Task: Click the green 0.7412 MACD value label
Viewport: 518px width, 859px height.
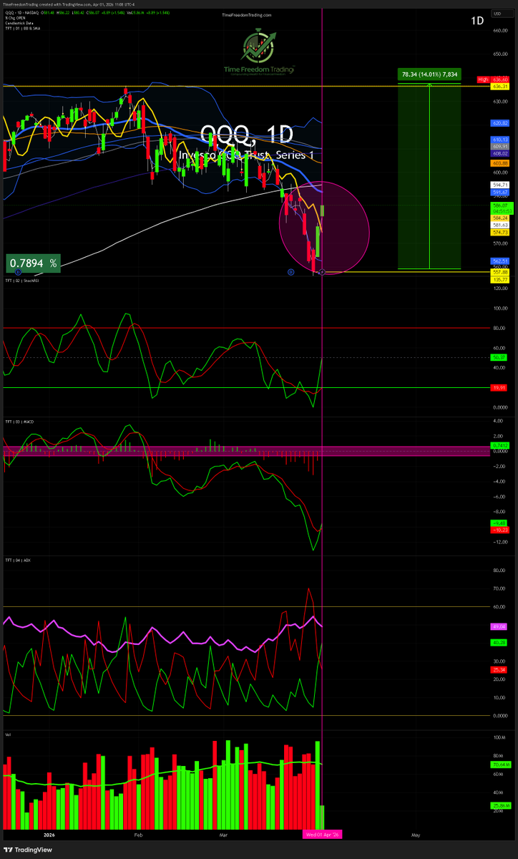Action: pos(499,445)
